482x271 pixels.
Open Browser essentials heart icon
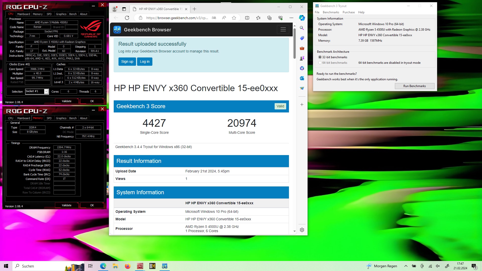(x=280, y=18)
